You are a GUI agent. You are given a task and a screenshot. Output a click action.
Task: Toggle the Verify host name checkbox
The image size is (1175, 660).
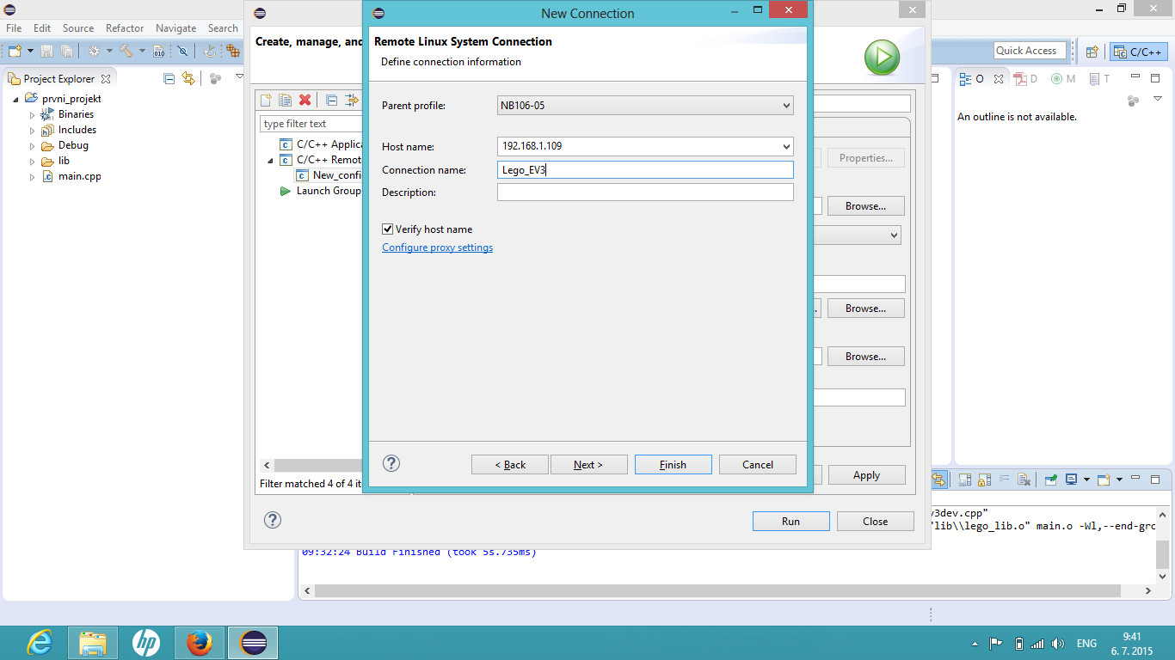coord(388,229)
